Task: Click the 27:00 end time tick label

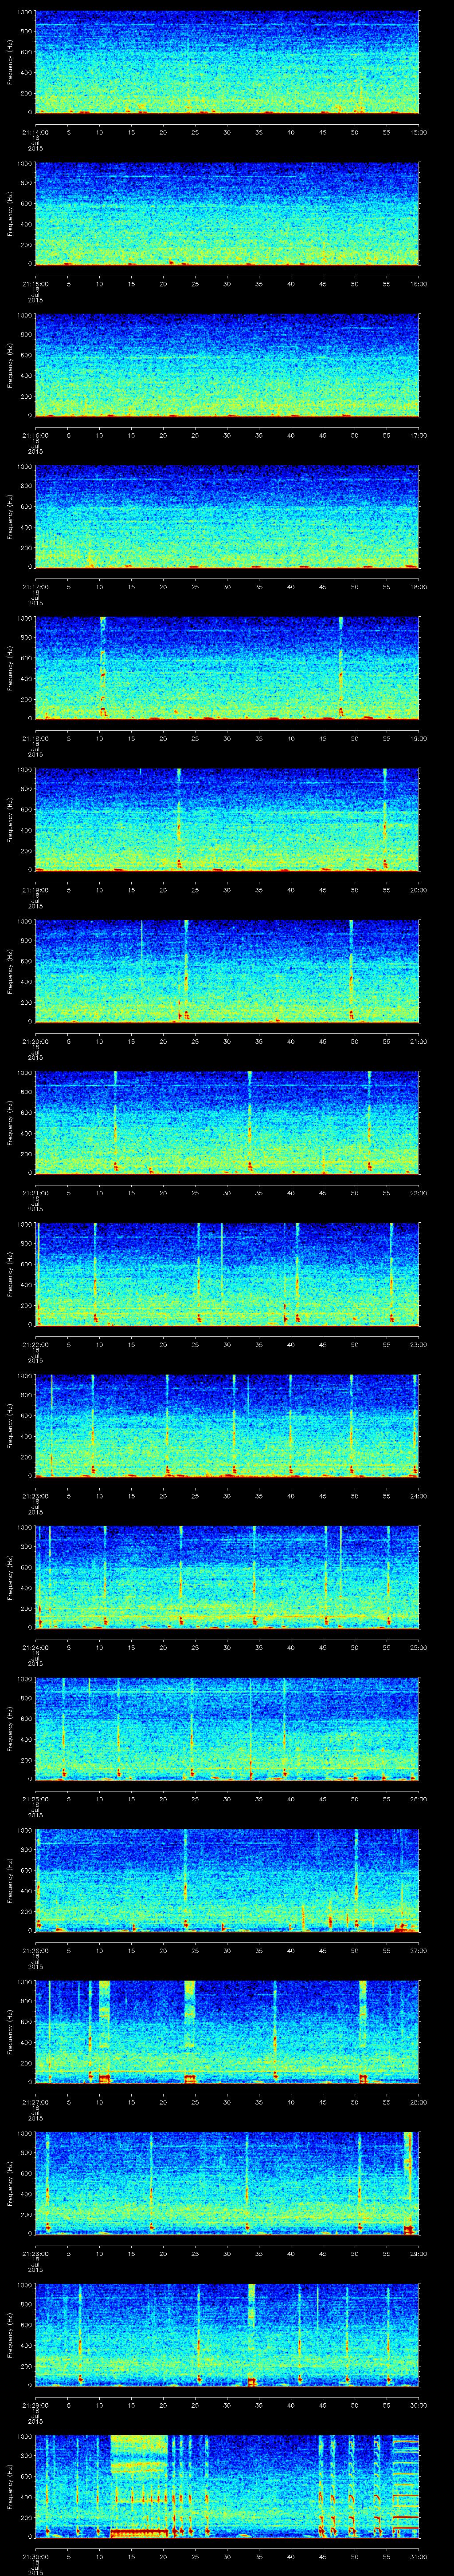Action: 418,1950
